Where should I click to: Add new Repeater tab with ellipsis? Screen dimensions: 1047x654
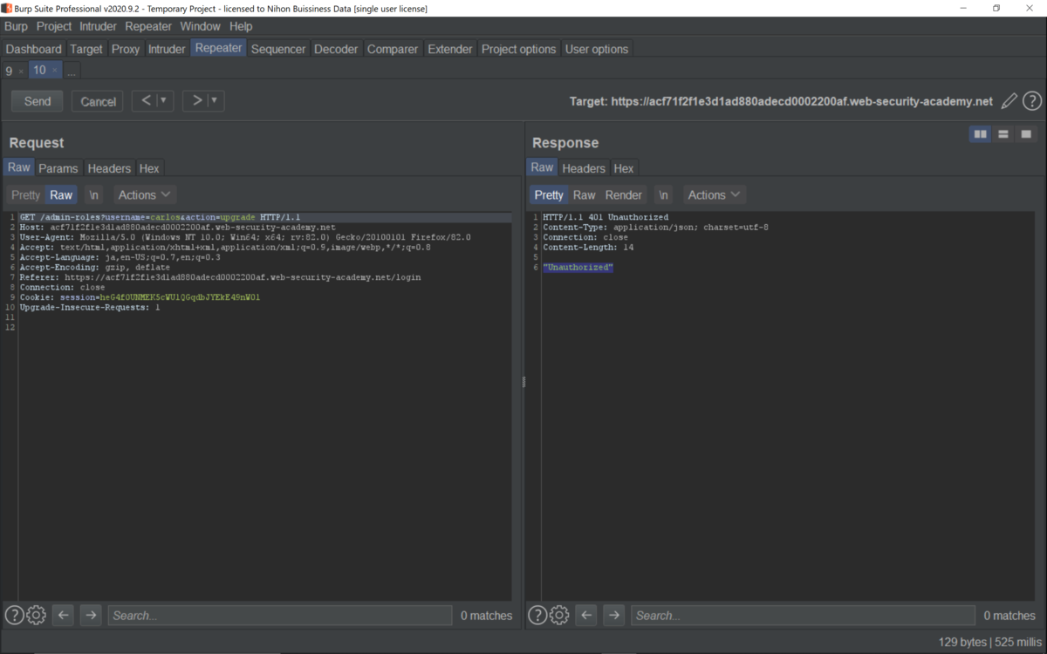click(72, 71)
